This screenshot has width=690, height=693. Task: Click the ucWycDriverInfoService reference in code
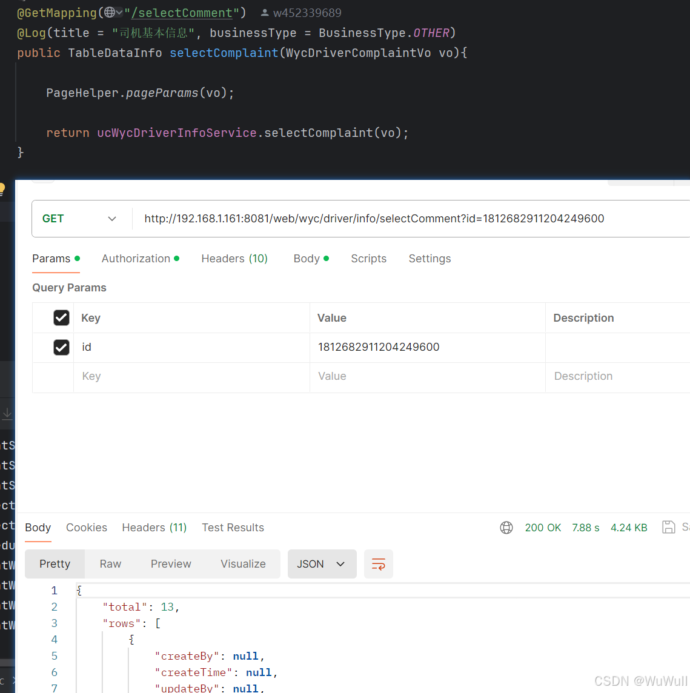tap(177, 133)
